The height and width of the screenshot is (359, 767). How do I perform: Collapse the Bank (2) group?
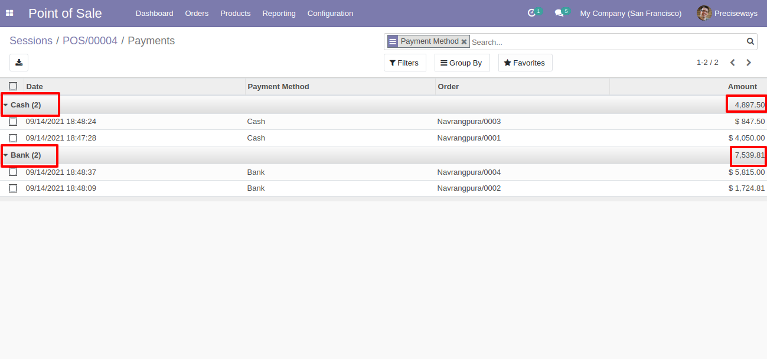tap(22, 155)
